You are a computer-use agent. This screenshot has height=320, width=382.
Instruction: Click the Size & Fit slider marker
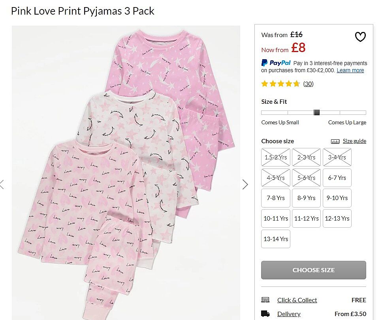[316, 112]
